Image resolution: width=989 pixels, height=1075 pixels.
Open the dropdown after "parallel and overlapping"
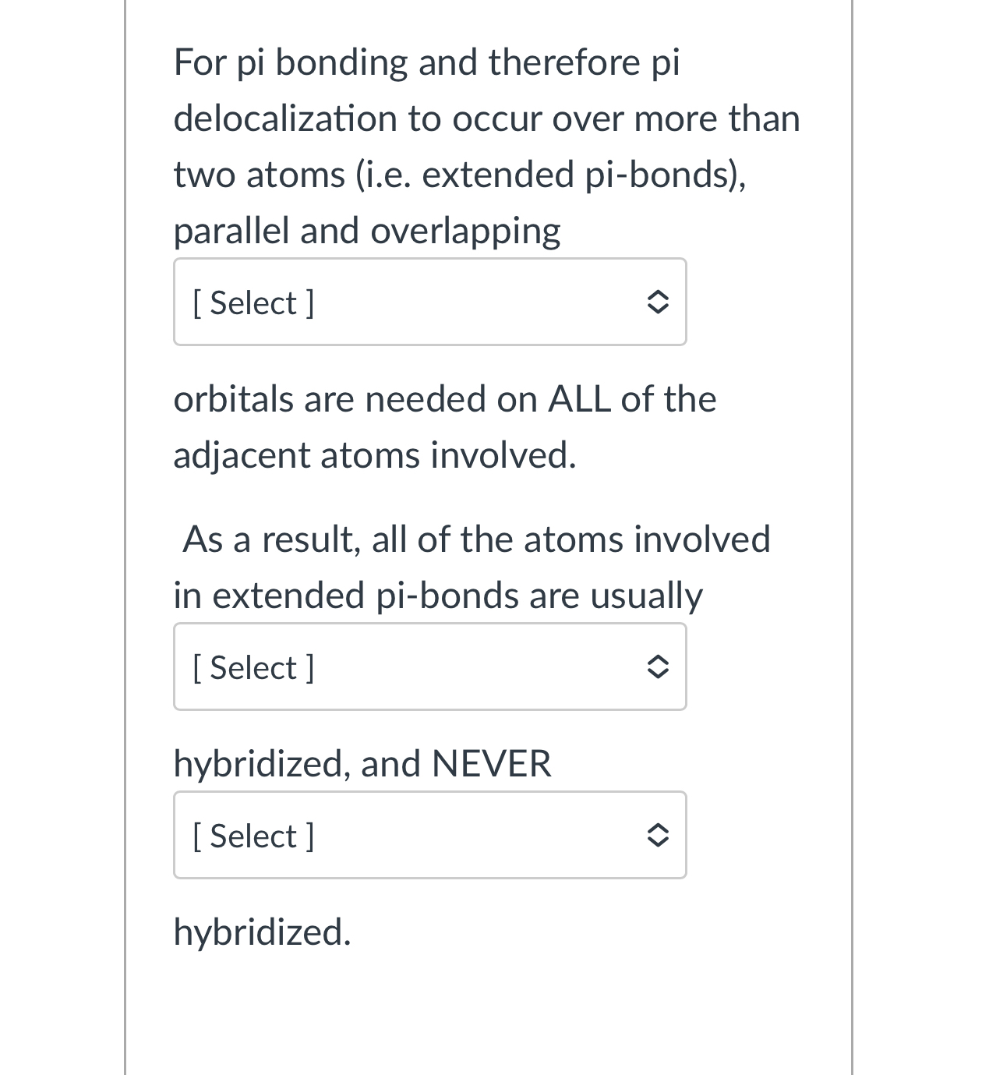point(429,302)
